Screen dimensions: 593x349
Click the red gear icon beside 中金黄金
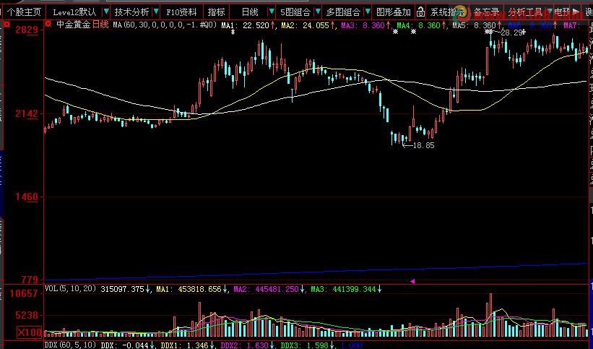[x=48, y=25]
